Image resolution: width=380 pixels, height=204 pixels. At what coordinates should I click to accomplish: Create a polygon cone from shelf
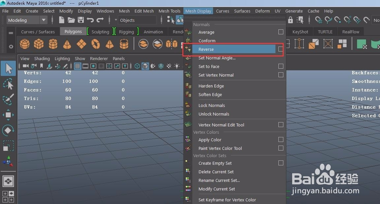67,44
